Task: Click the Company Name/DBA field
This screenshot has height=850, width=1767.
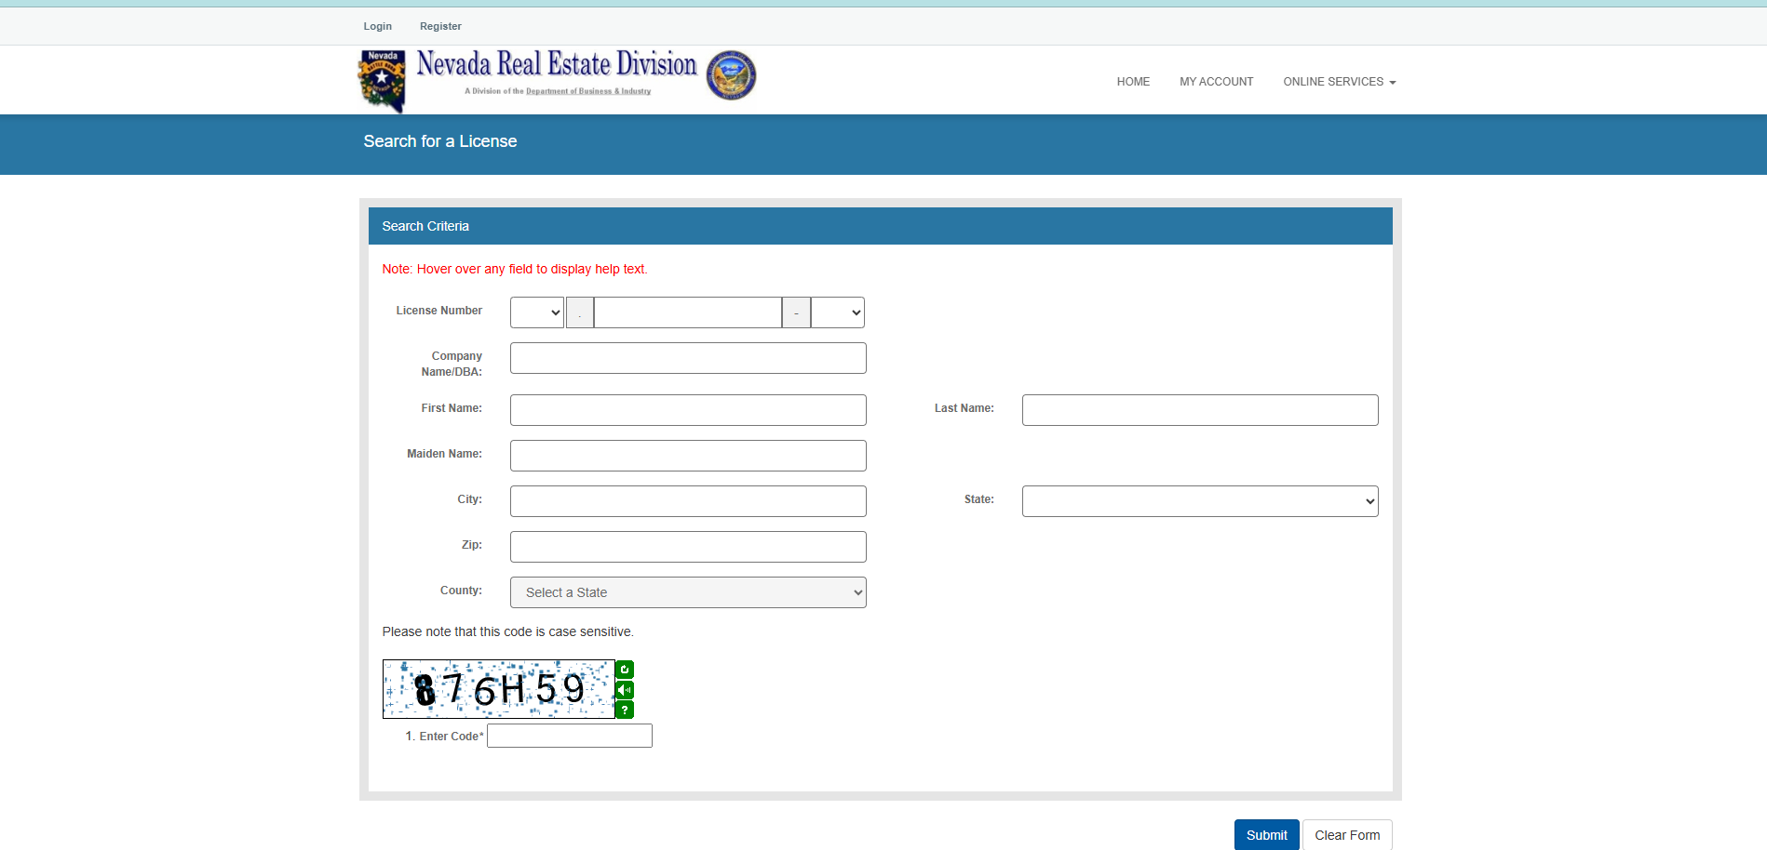Action: [x=688, y=358]
